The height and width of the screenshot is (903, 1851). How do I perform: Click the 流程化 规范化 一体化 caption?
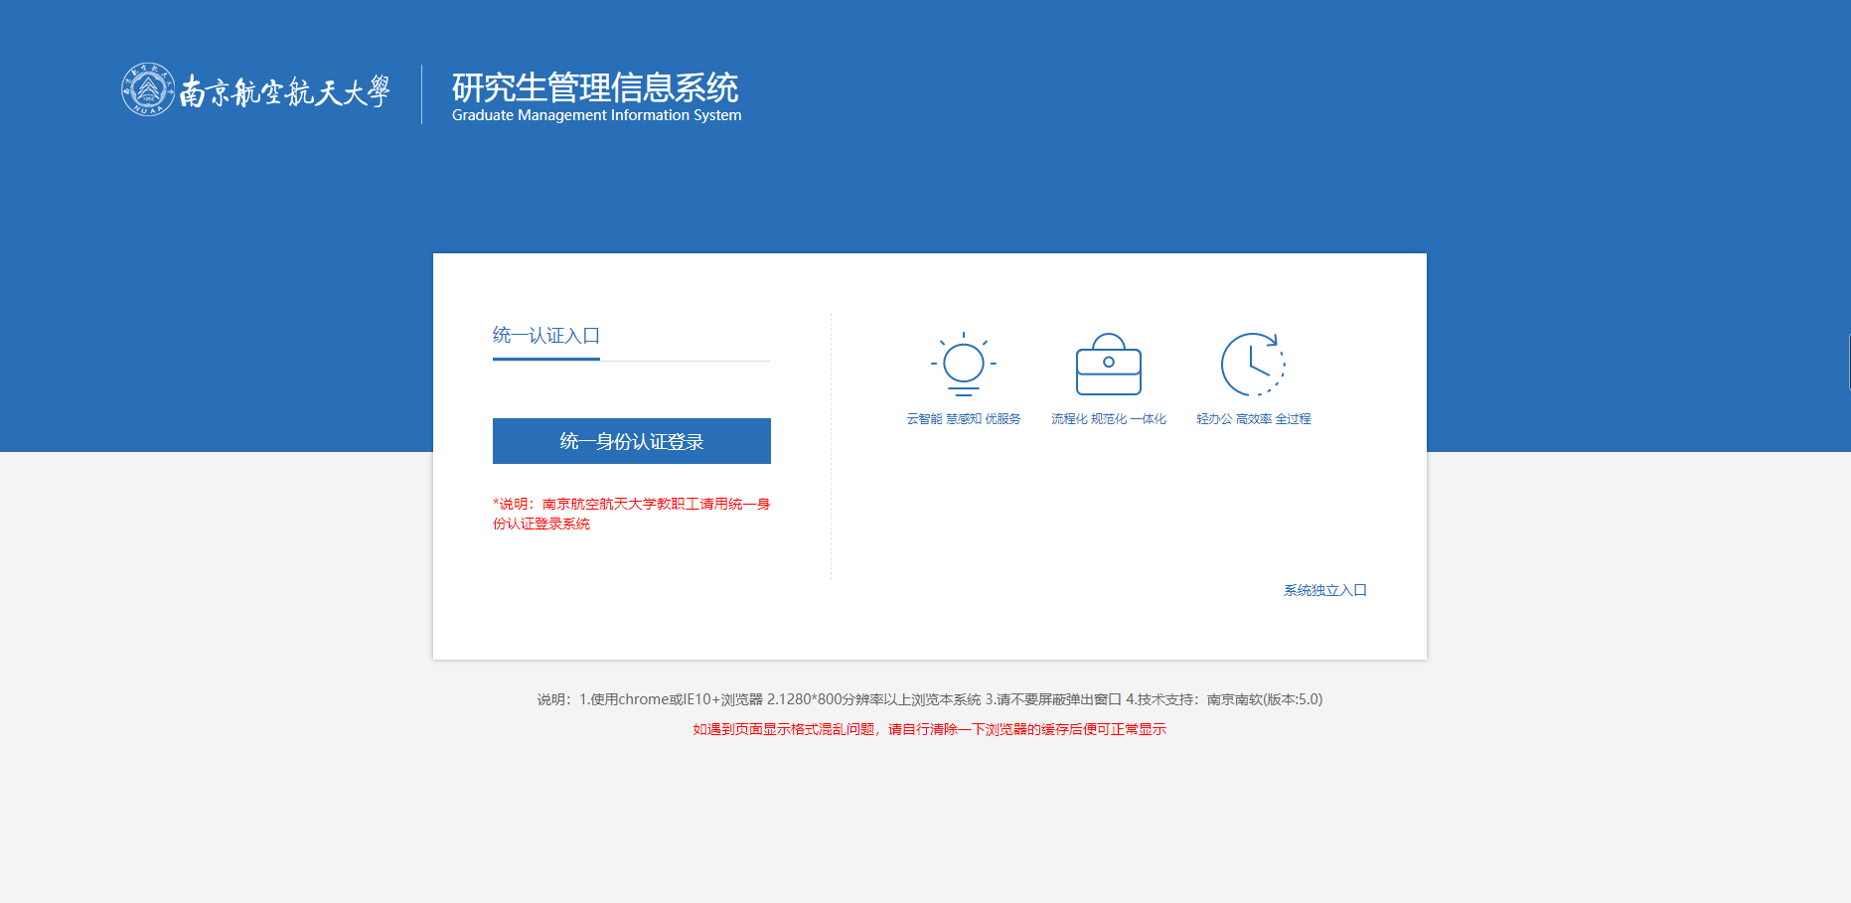click(1108, 419)
